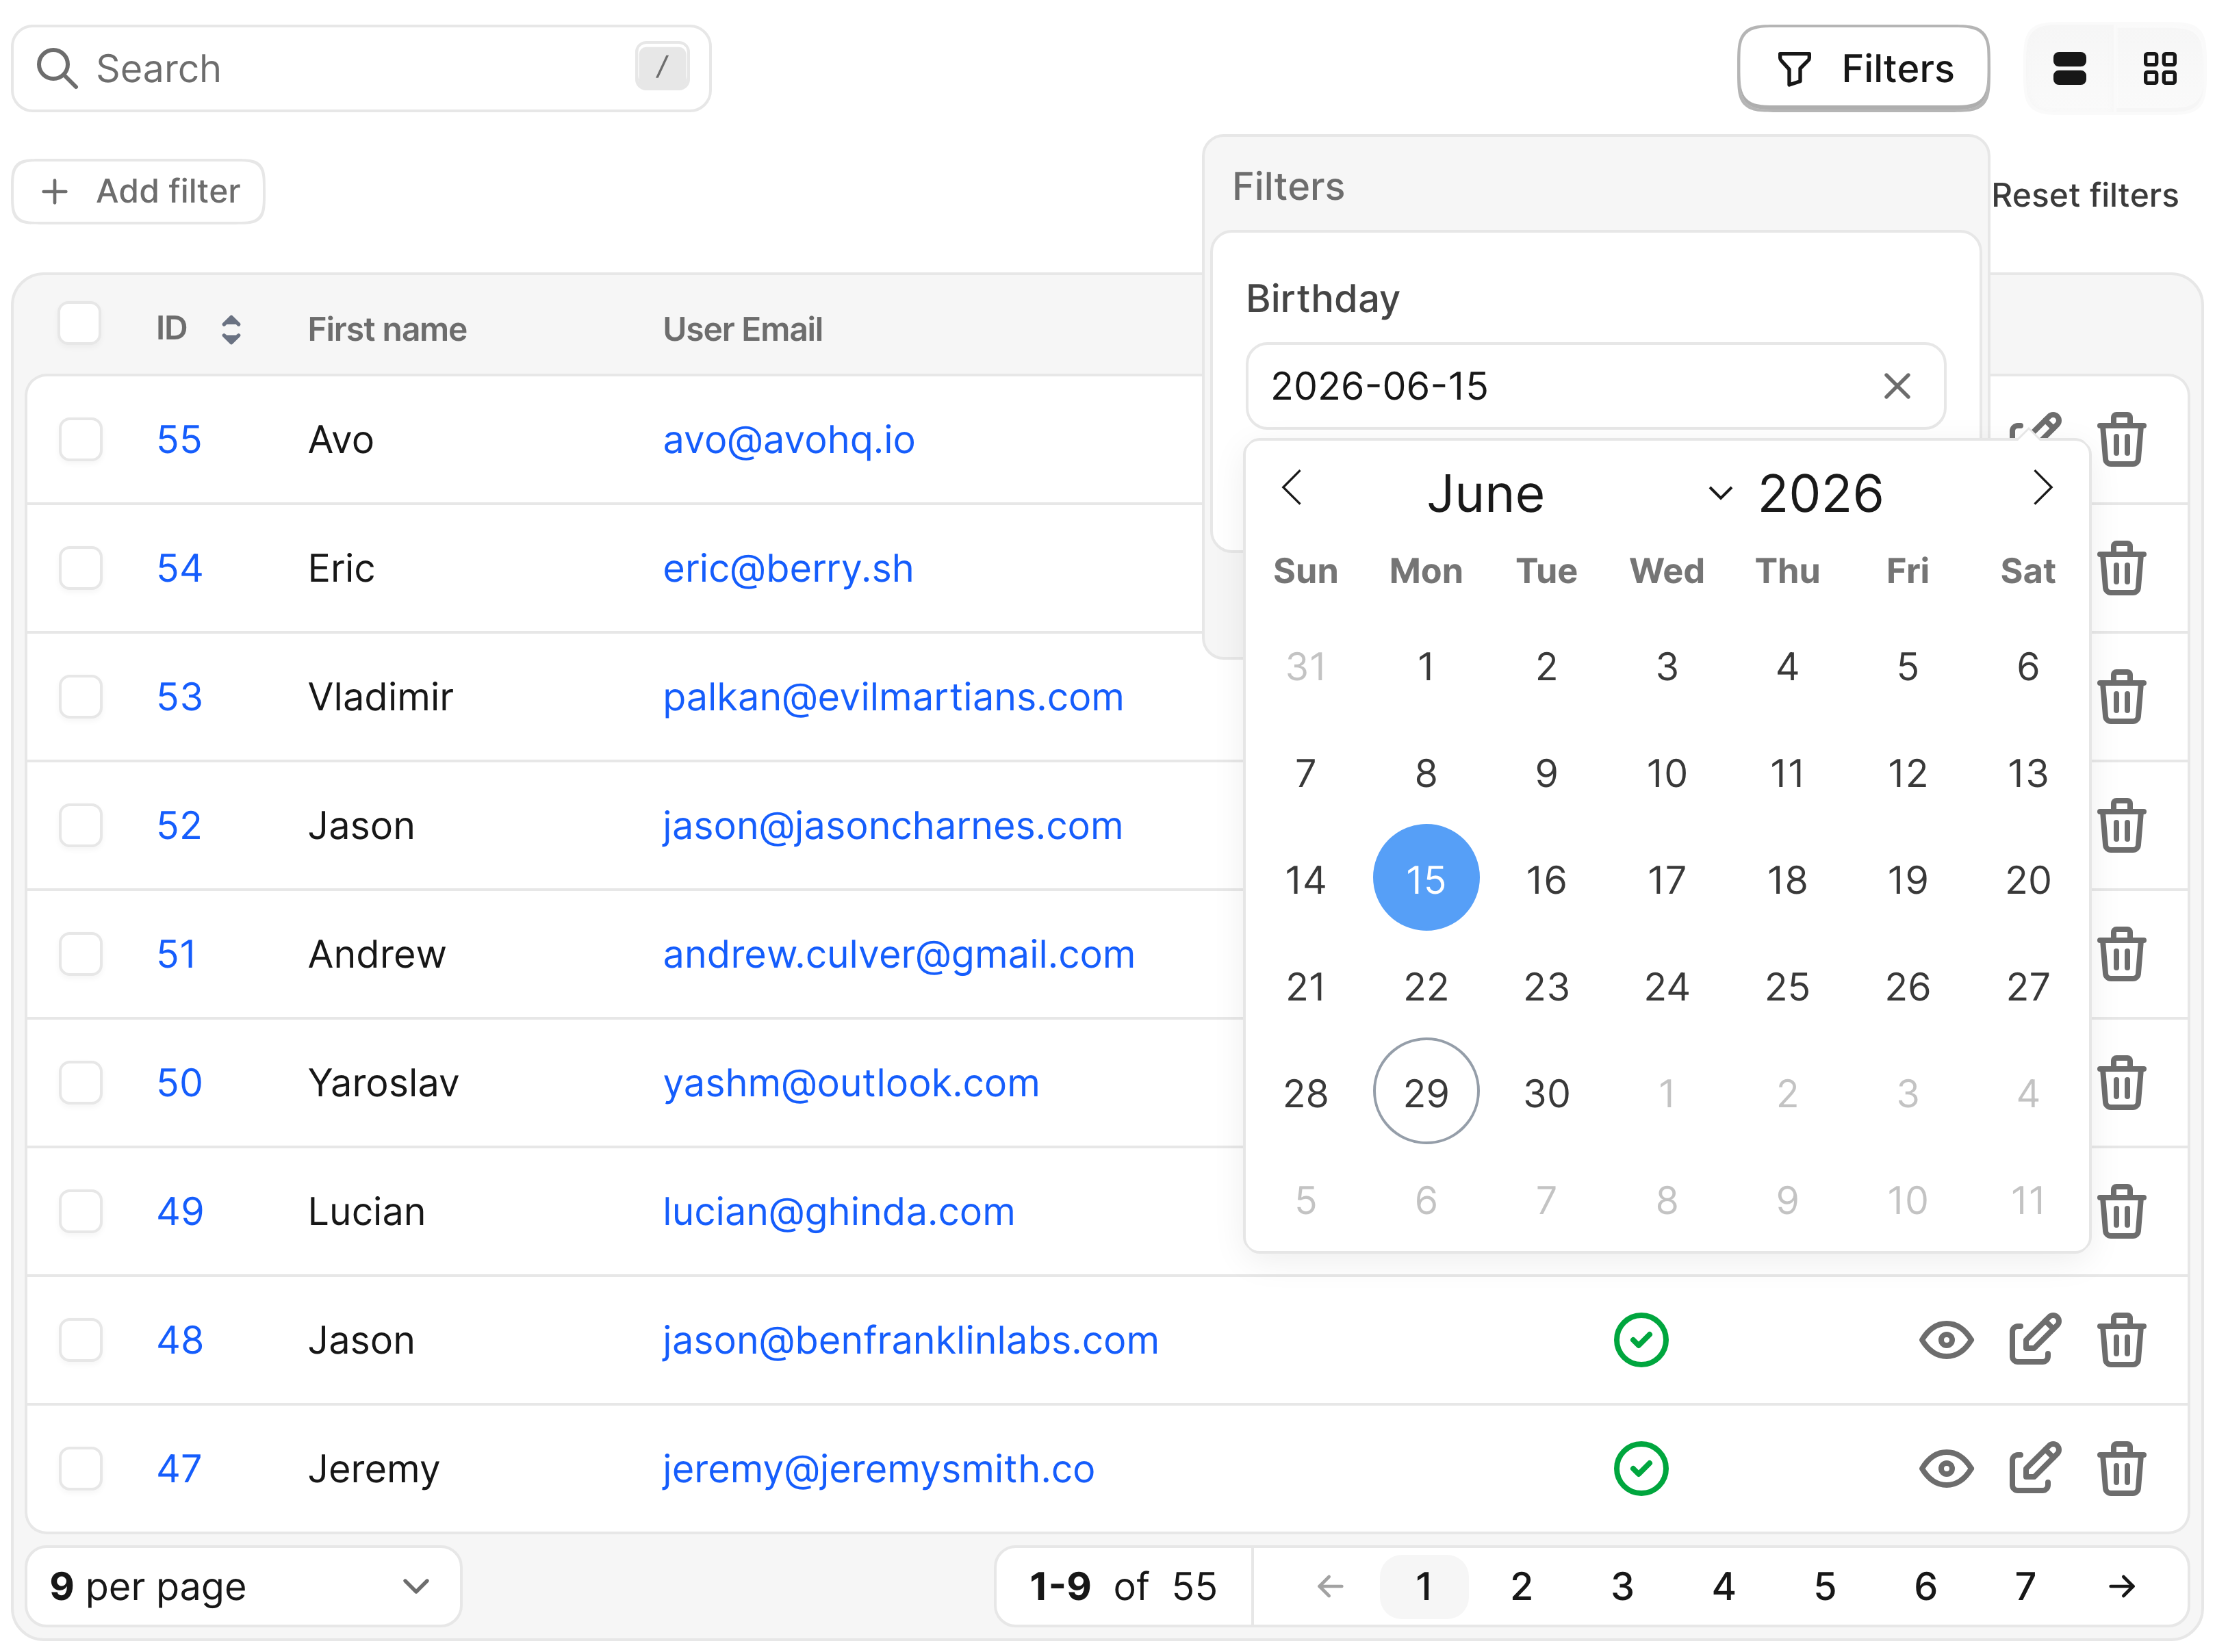Check the box for row 52

pyautogui.click(x=80, y=826)
